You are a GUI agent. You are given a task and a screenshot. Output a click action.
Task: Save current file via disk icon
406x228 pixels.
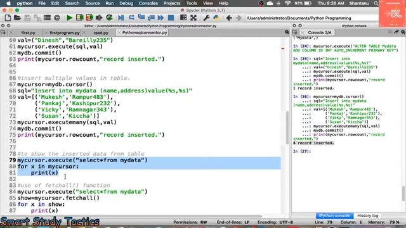pos(27,18)
